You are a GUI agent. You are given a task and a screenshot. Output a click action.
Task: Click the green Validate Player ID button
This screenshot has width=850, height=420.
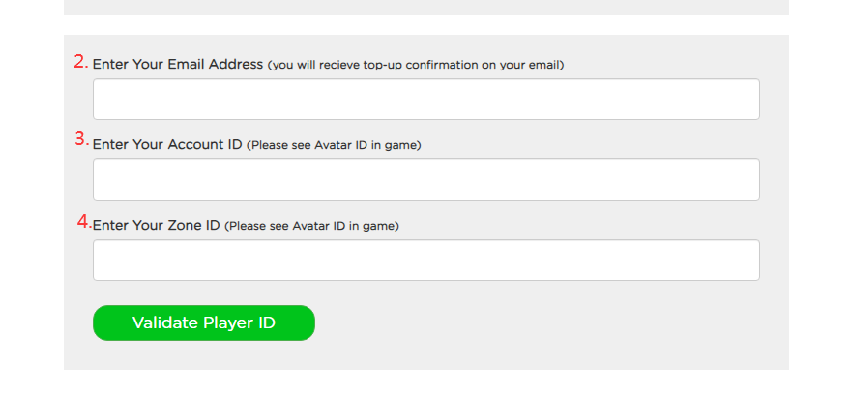[x=204, y=323]
